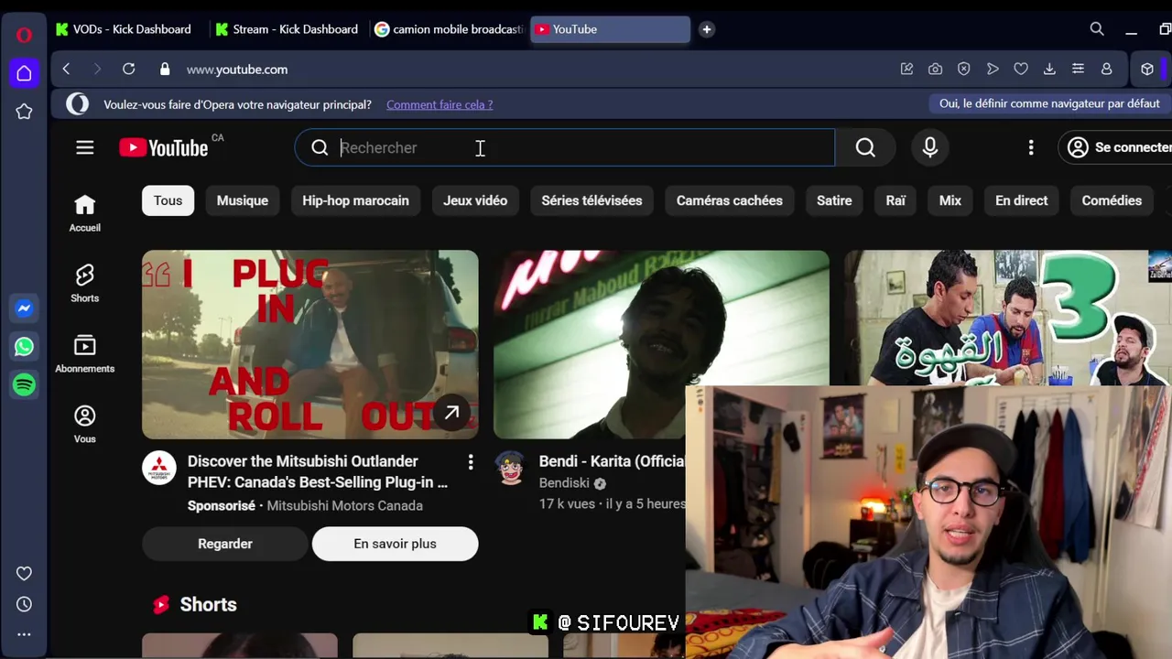Viewport: 1172px width, 659px height.
Task: Open the Opera start page home icon
Action: (x=24, y=73)
